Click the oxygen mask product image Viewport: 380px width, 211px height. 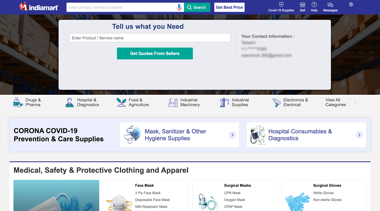pos(208,202)
